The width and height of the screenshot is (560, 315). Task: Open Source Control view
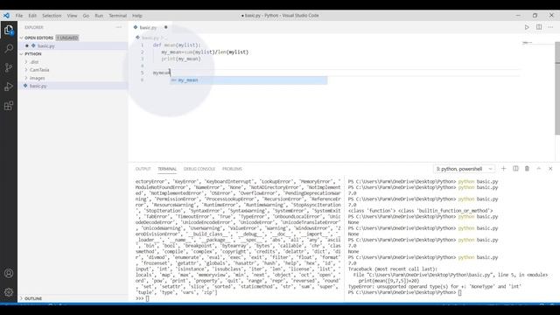[x=9, y=68]
